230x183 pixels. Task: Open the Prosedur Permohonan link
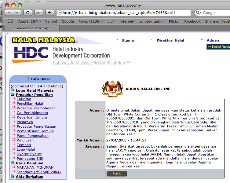tap(36, 108)
